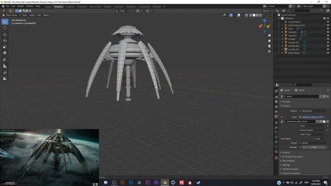This screenshot has height=186, width=331.
Task: Enable the Ambient Occlusion checkbox
Action: (283, 157)
